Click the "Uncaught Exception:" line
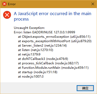 (x=29, y=28)
